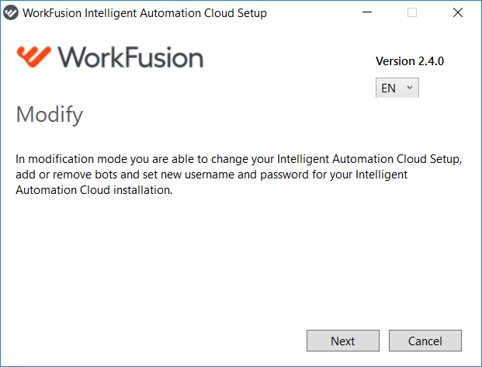The width and height of the screenshot is (482, 367).
Task: Close the setup window
Action: coord(458,12)
